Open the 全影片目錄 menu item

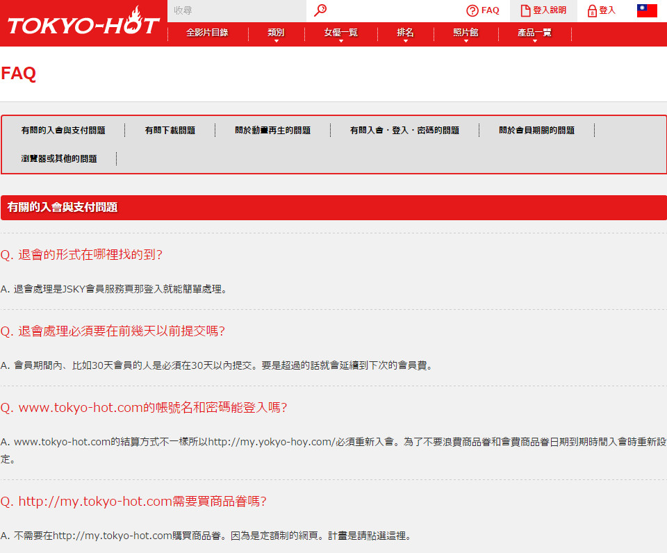click(x=207, y=33)
